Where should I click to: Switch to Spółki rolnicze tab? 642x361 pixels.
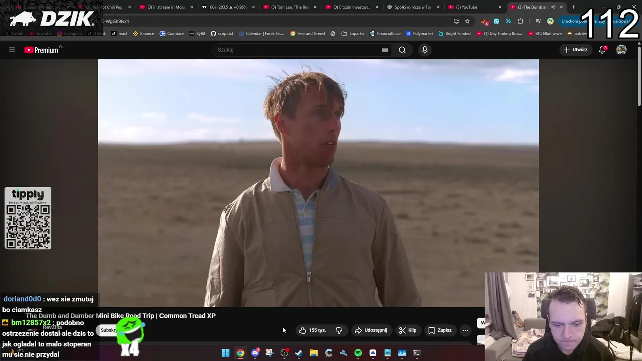[x=413, y=7]
